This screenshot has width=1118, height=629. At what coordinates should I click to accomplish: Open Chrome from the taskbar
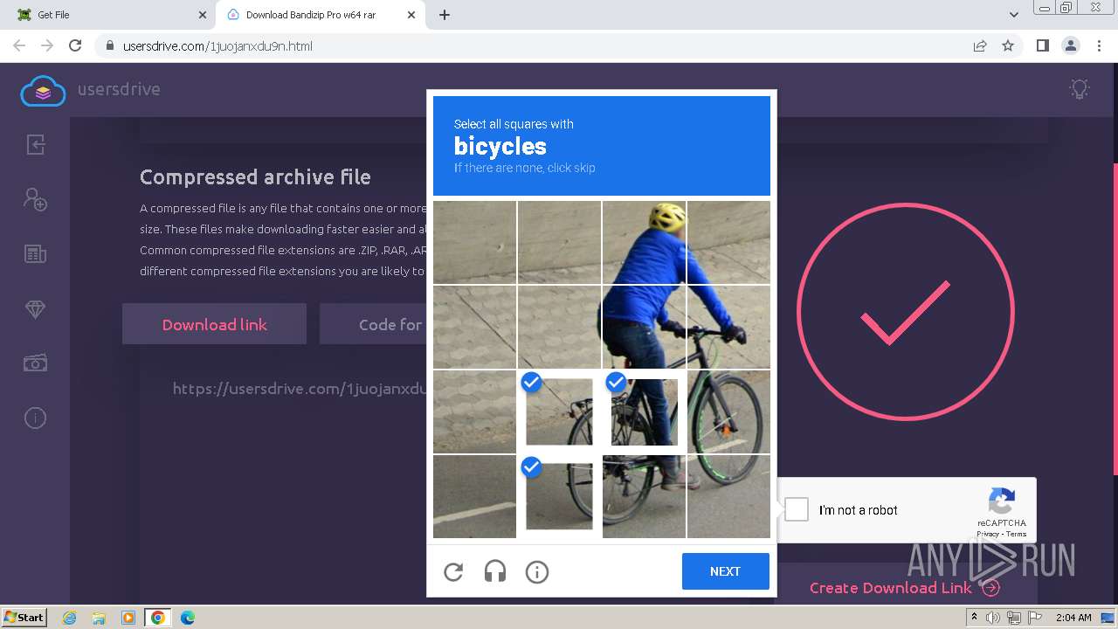pos(158,618)
